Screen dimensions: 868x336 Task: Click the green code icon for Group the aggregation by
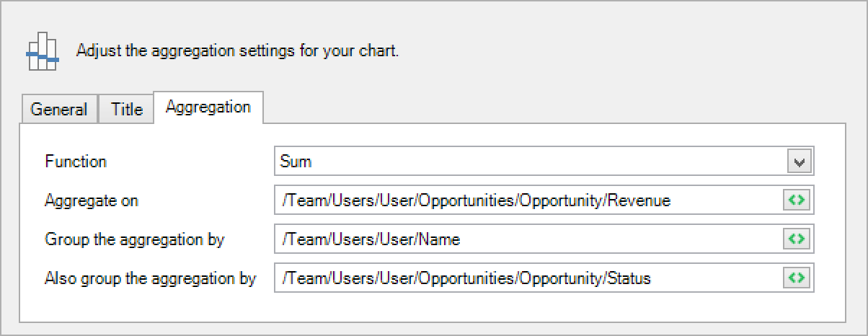[796, 239]
